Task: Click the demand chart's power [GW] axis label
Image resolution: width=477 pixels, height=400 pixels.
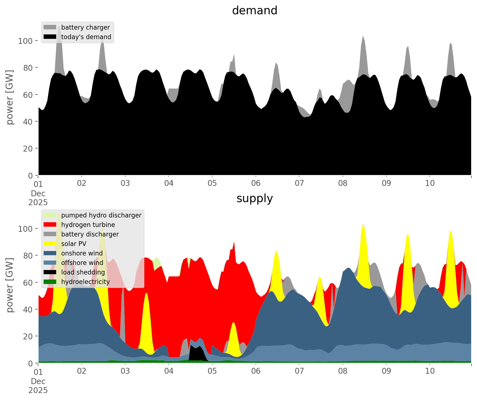Action: 10,97
